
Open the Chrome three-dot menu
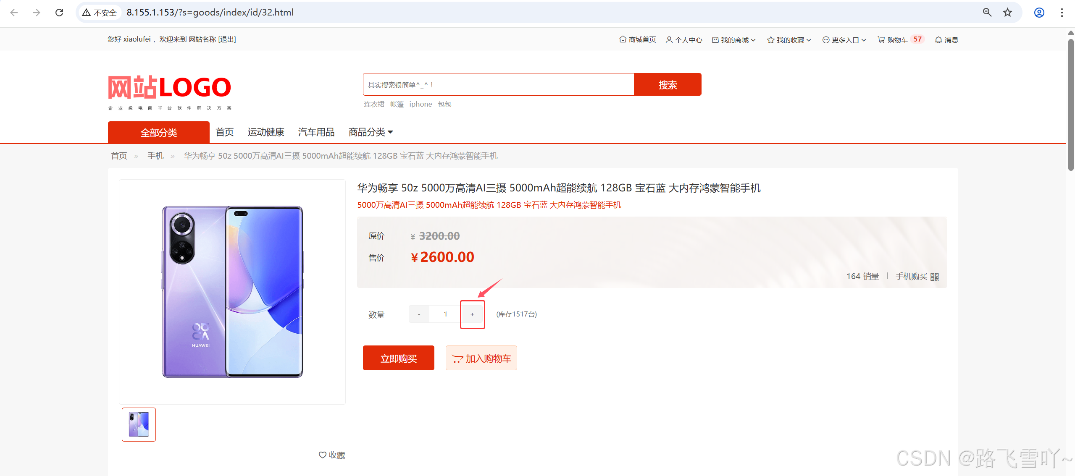point(1062,13)
